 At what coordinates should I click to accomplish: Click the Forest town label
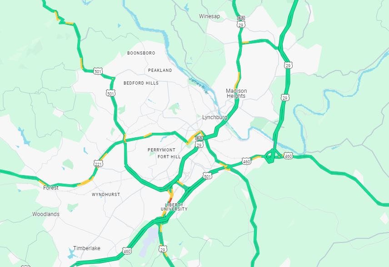click(x=51, y=188)
